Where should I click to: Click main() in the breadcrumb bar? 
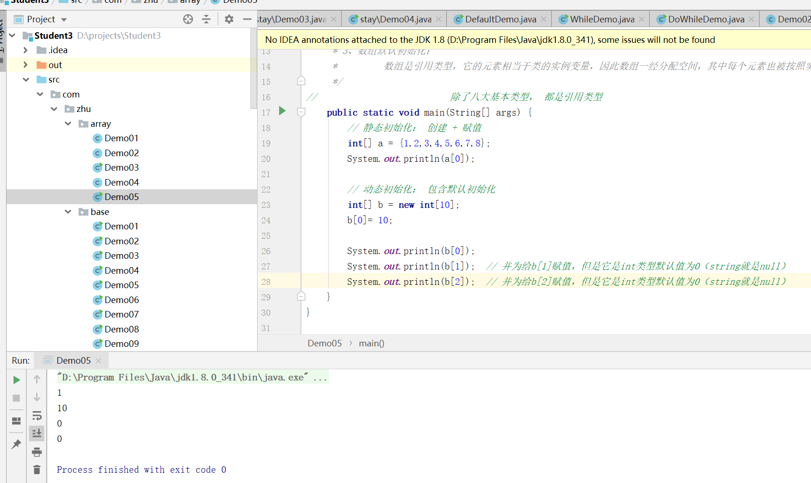pos(371,343)
